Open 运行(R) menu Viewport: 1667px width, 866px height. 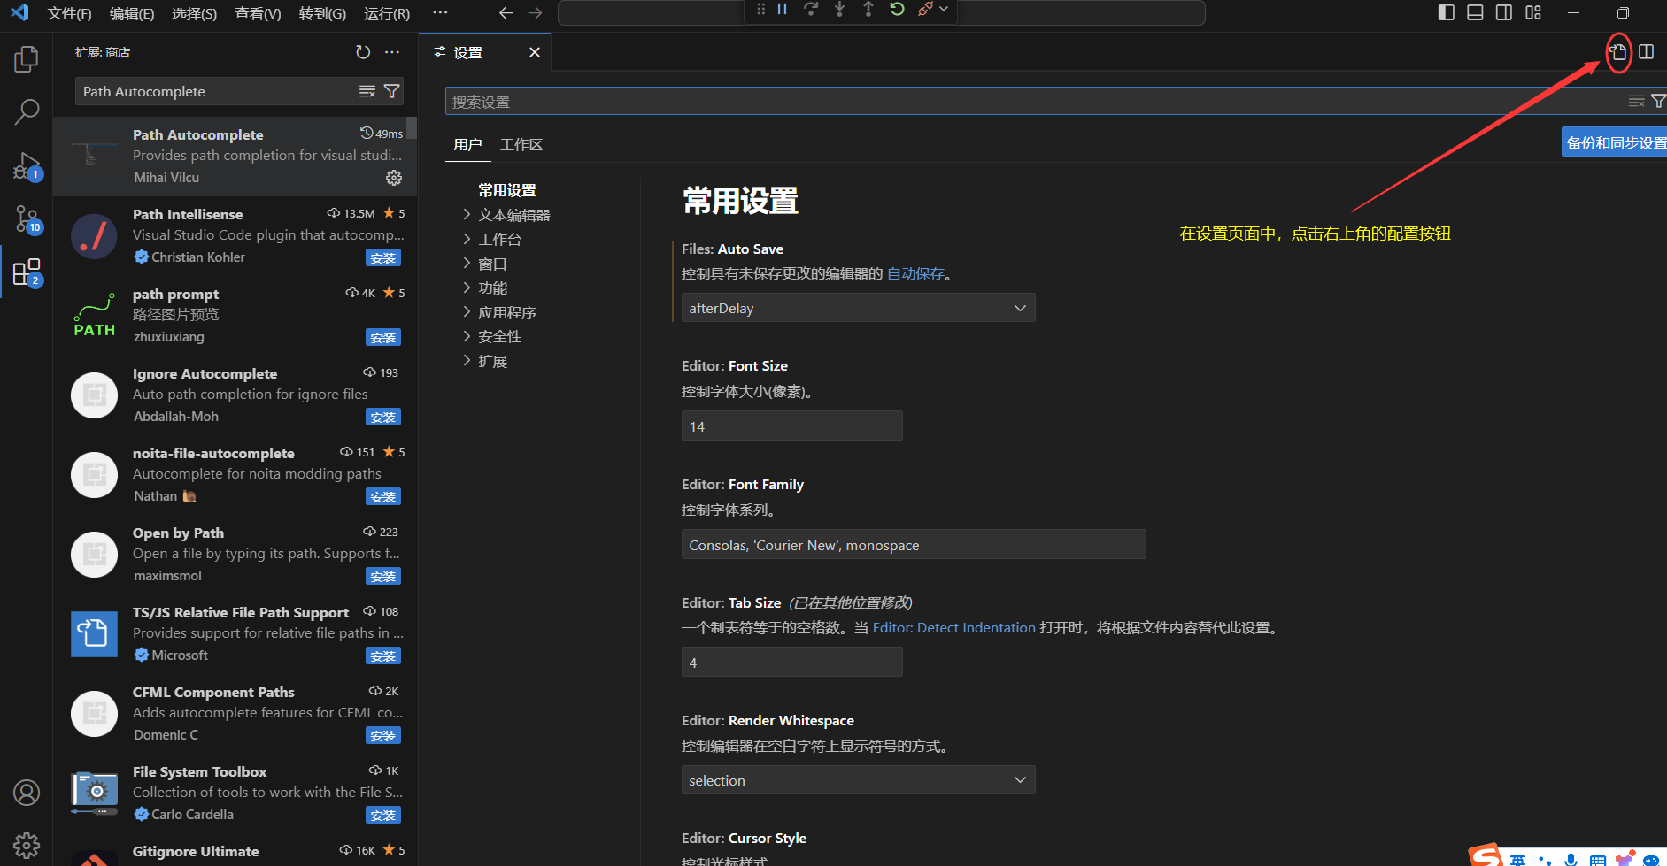coord(387,13)
